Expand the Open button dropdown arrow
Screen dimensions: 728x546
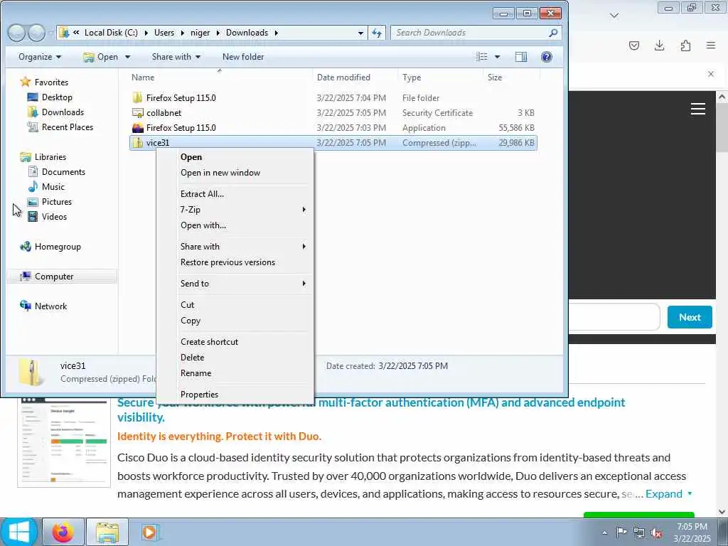128,57
